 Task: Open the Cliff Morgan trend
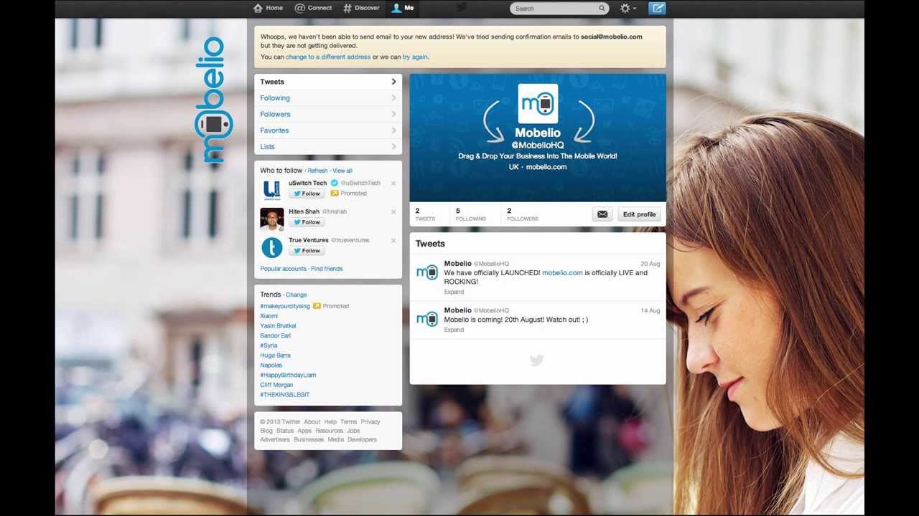coord(276,385)
